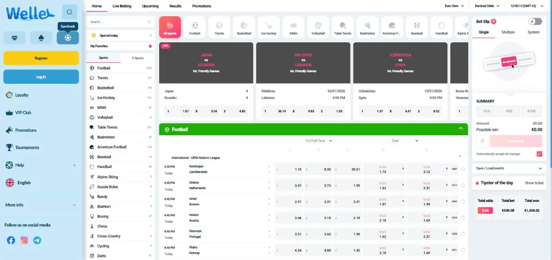Click the bet slip trash bin icon

point(482,142)
